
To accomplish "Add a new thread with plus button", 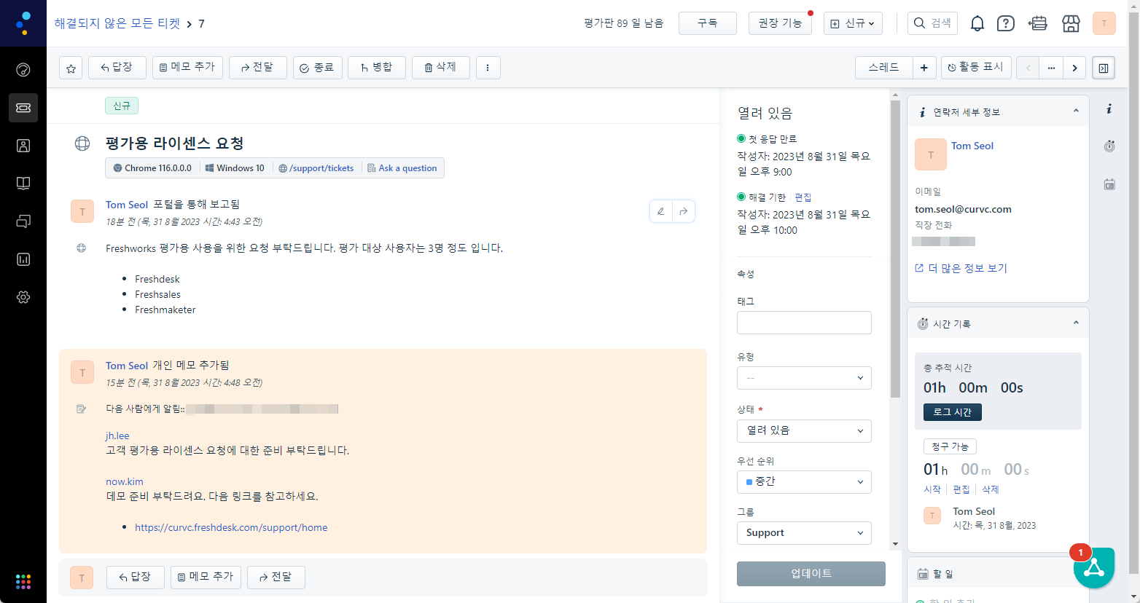I will tap(924, 68).
